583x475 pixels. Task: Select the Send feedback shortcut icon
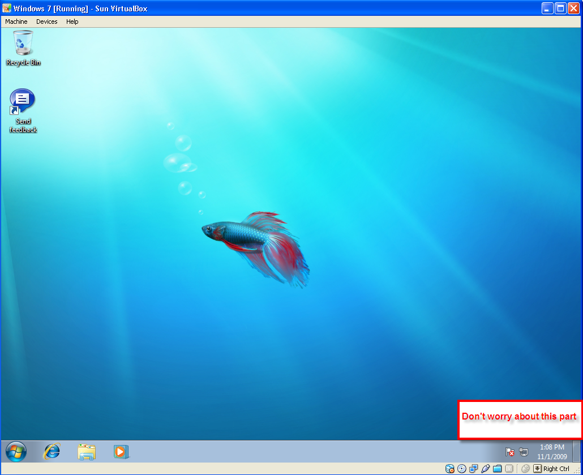pyautogui.click(x=23, y=111)
